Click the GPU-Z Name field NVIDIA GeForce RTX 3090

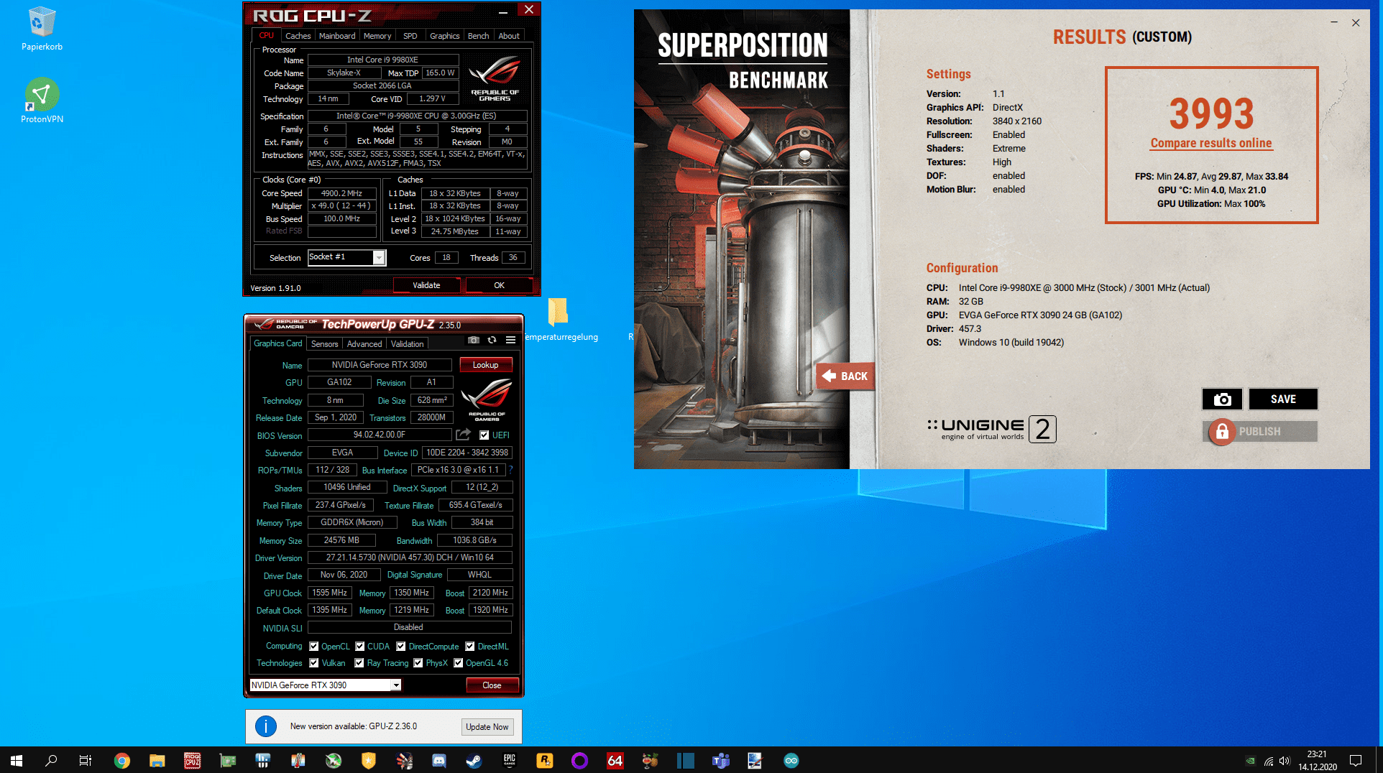pos(380,365)
